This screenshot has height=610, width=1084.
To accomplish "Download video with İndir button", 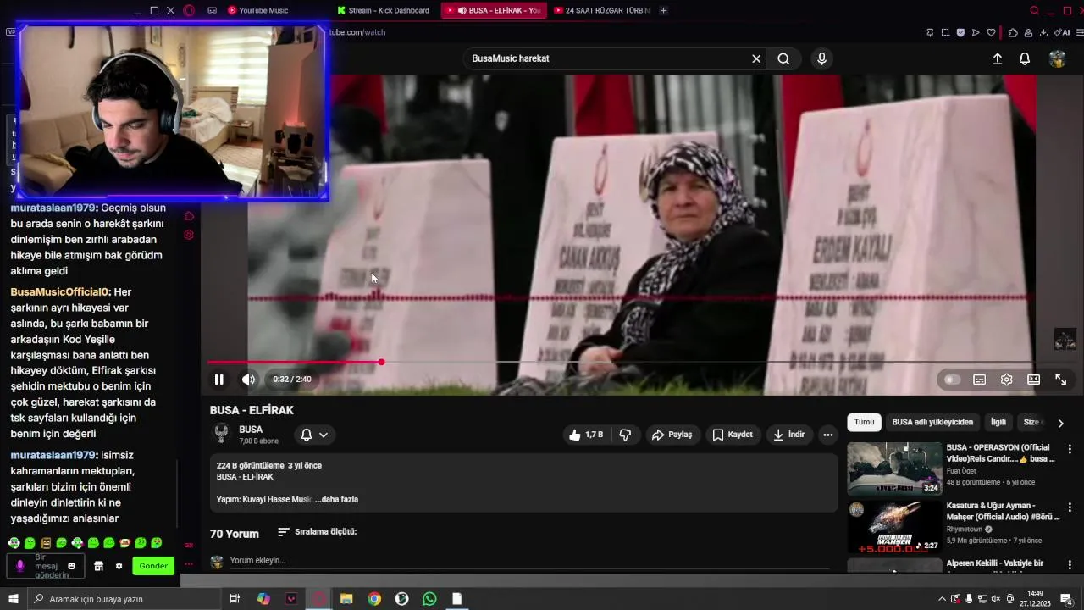I will (x=788, y=435).
